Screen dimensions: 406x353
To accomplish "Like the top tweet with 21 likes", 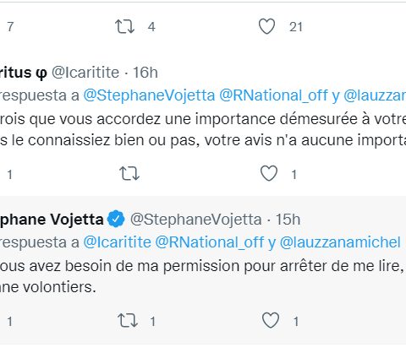I will coord(266,26).
